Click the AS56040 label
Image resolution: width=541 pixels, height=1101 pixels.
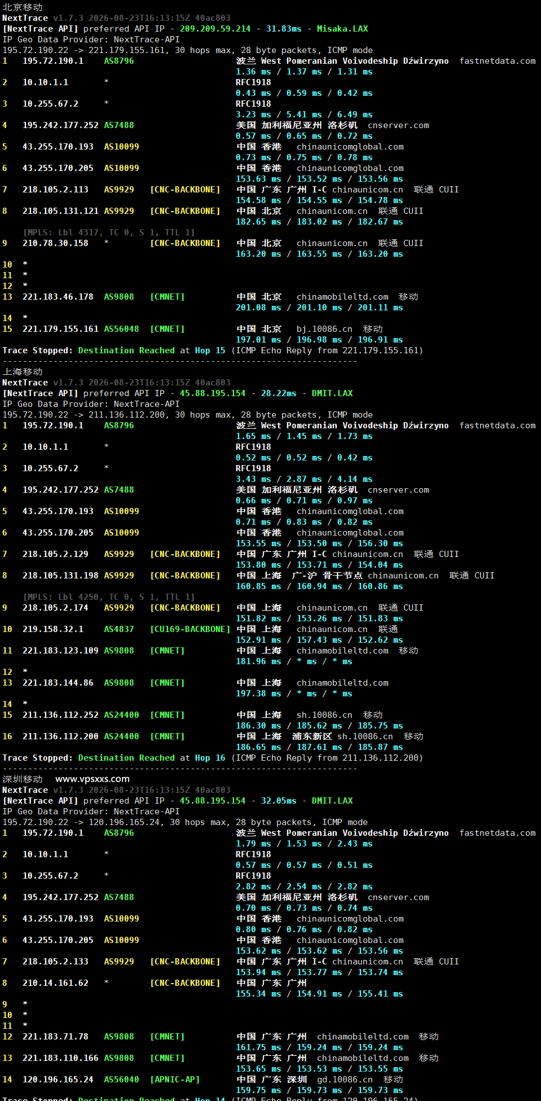click(x=121, y=1080)
